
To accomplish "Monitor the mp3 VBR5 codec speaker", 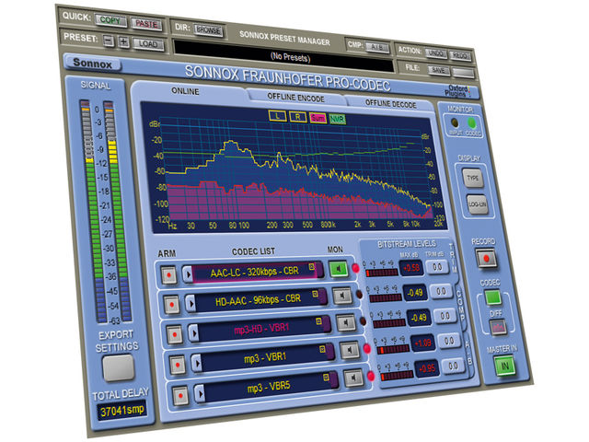I will click(353, 378).
